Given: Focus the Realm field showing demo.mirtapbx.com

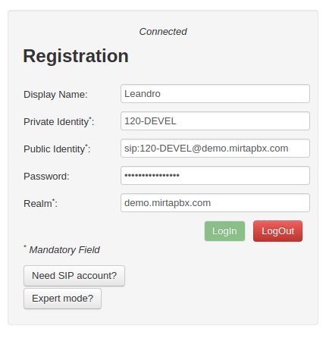Looking at the screenshot, I should coord(215,203).
